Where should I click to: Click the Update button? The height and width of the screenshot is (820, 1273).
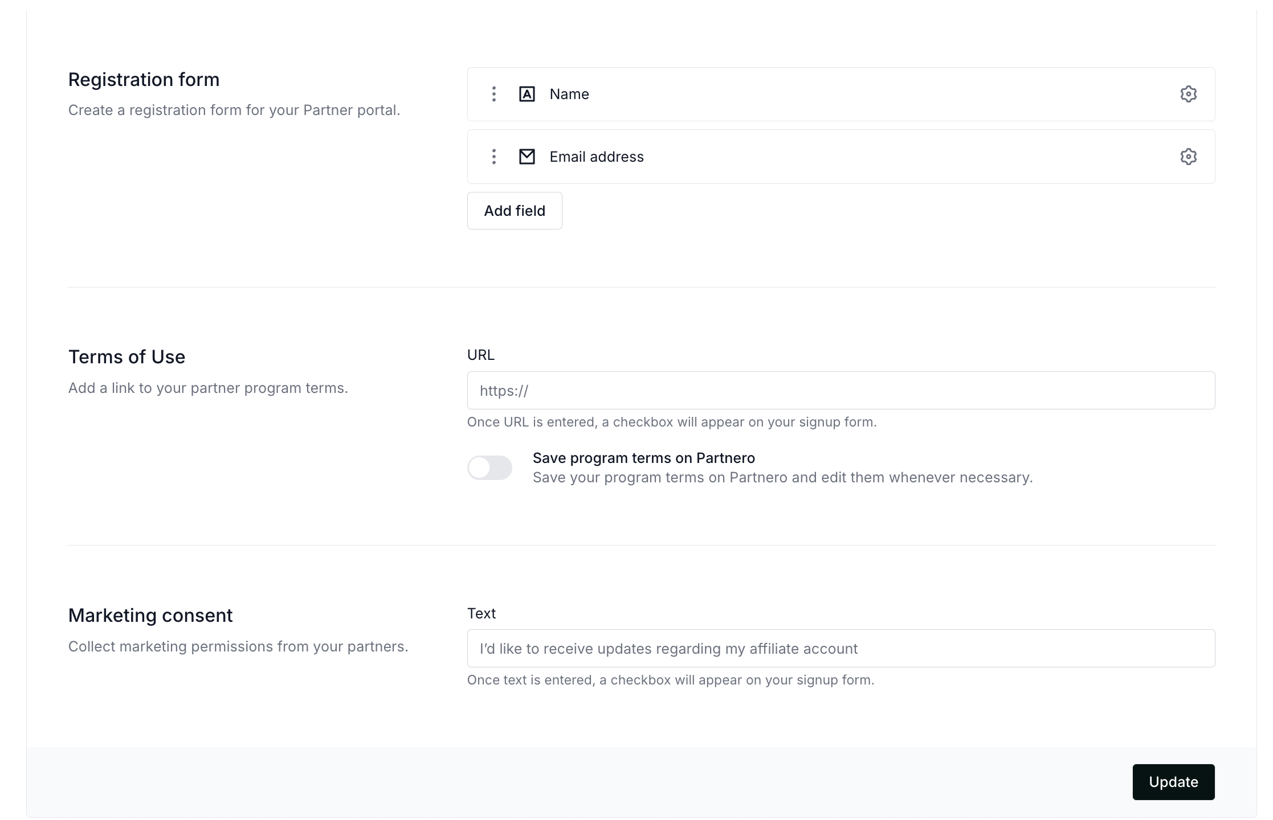tap(1173, 782)
